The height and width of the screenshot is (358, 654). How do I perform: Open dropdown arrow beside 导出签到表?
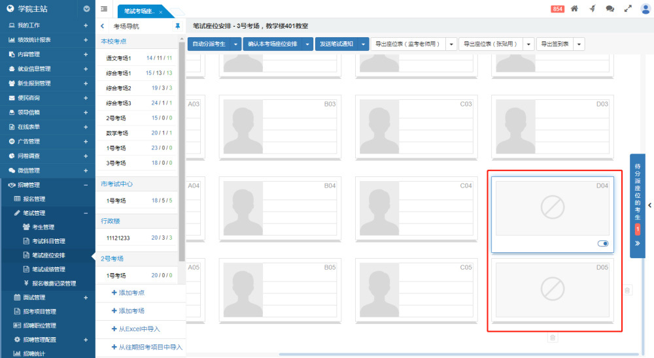(x=579, y=44)
